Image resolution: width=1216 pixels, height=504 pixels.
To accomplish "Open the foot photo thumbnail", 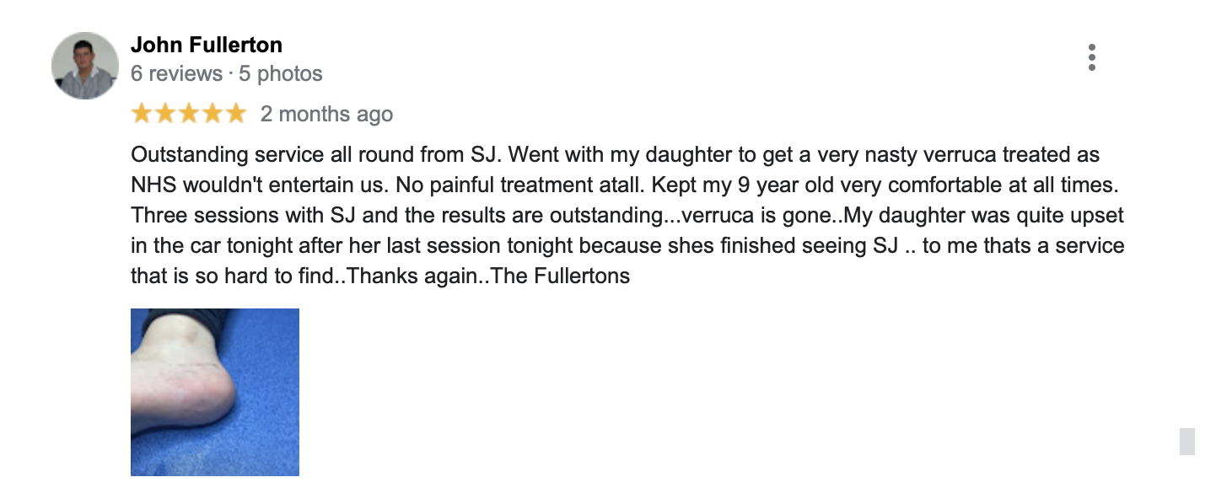I will pyautogui.click(x=215, y=392).
